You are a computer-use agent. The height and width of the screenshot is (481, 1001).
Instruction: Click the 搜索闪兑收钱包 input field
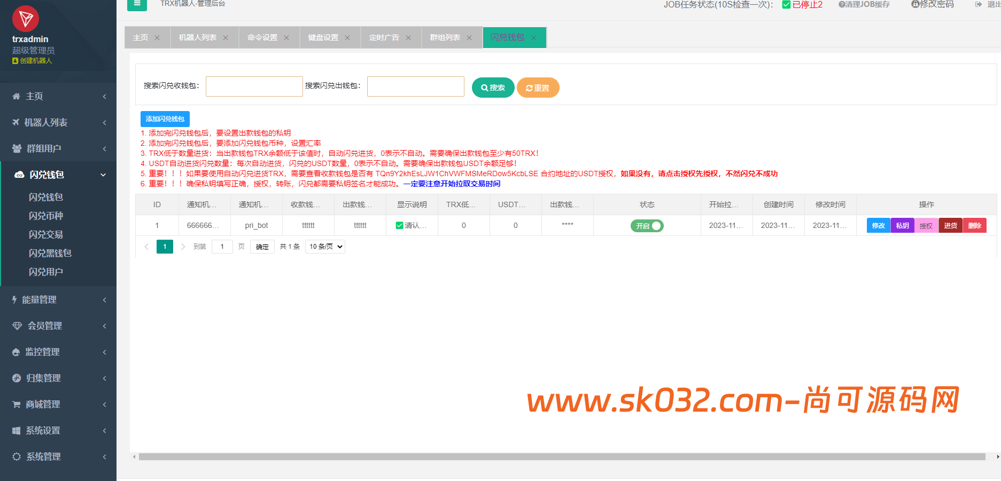254,86
